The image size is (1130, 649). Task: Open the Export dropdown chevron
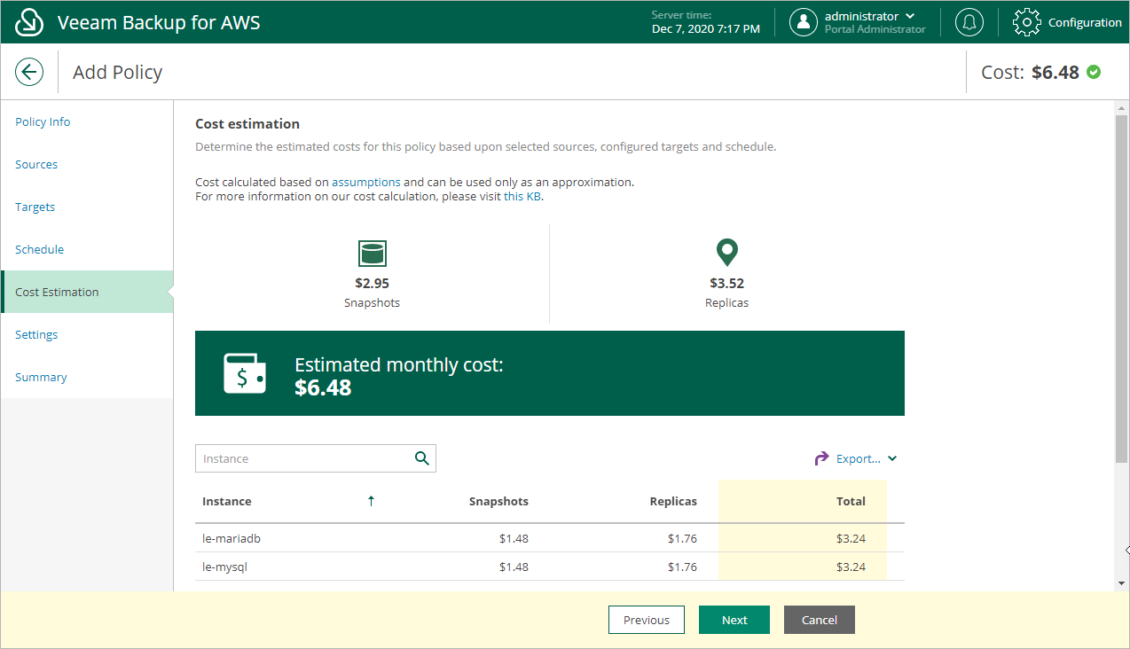point(892,458)
